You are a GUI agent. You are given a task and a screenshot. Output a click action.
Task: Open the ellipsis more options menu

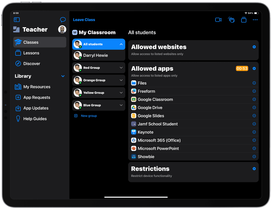click(x=255, y=20)
